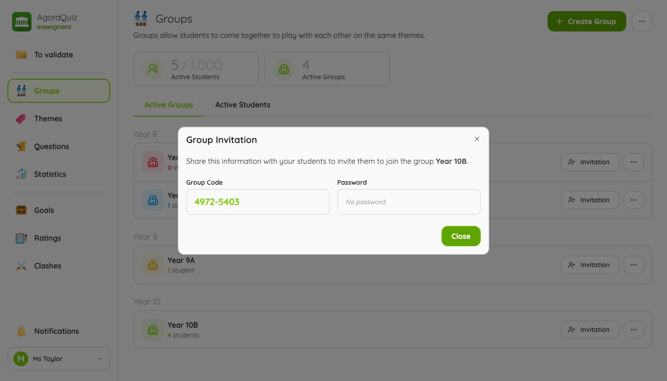Click Invitation in the red-icon Year 8 row
Screen dimensions: 667x381
click(x=590, y=162)
